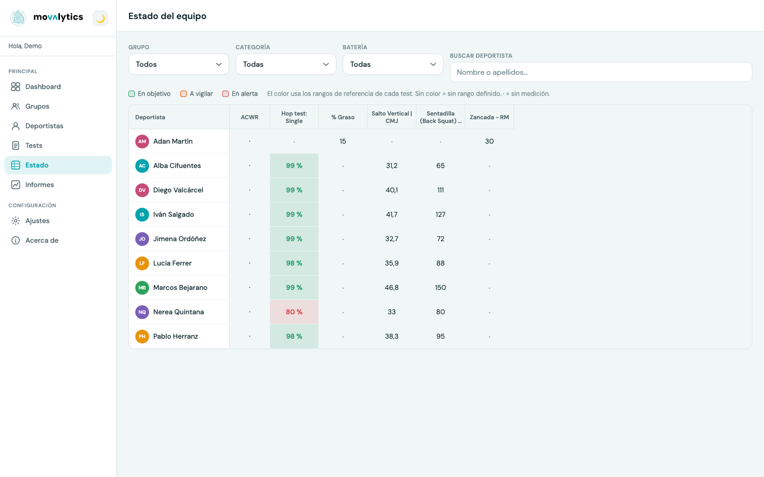Open Deportistas in the sidebar
This screenshot has width=764, height=477.
[x=58, y=126]
